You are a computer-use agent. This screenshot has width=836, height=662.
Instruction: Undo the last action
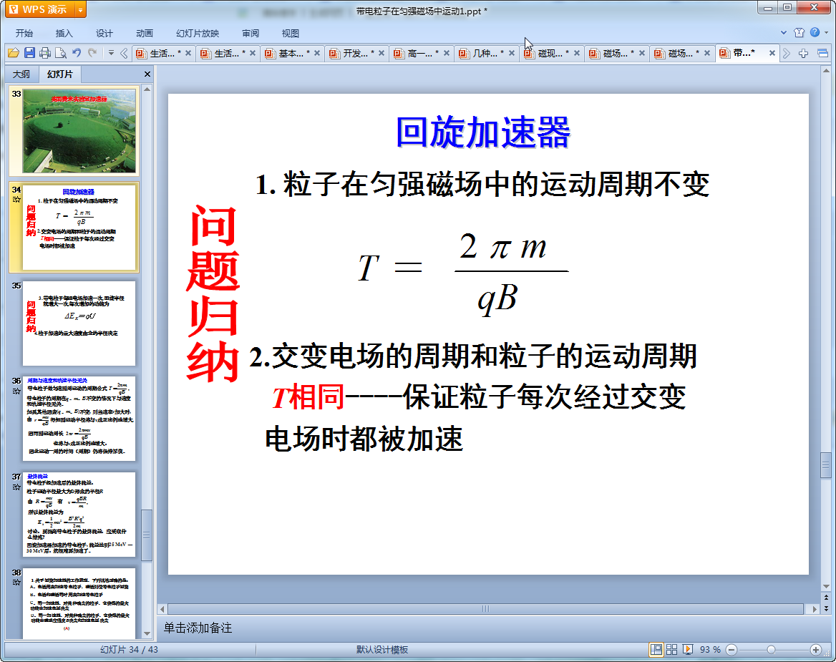(x=77, y=53)
